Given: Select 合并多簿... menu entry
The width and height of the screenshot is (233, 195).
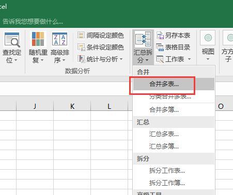Looking at the screenshot, I should [174, 109].
